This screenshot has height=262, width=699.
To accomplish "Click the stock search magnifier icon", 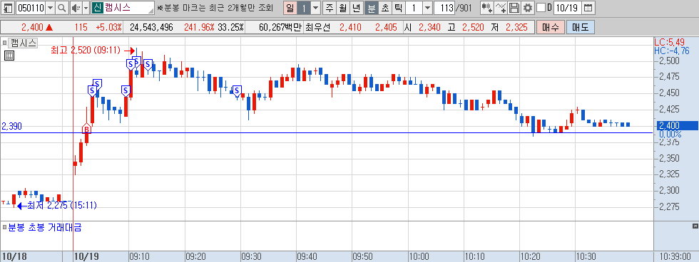I will tap(62, 8).
